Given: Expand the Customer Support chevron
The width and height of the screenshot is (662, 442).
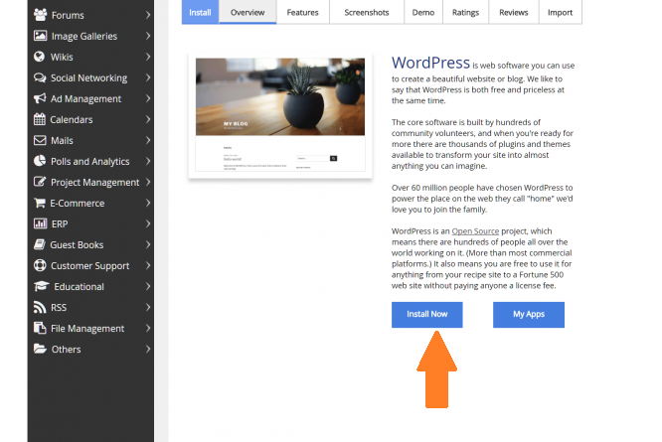Looking at the screenshot, I should click(148, 265).
